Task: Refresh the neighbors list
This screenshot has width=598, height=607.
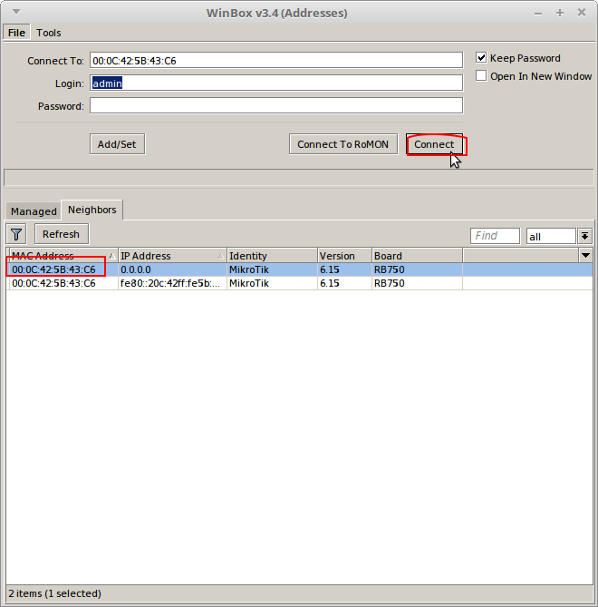Action: tap(61, 234)
